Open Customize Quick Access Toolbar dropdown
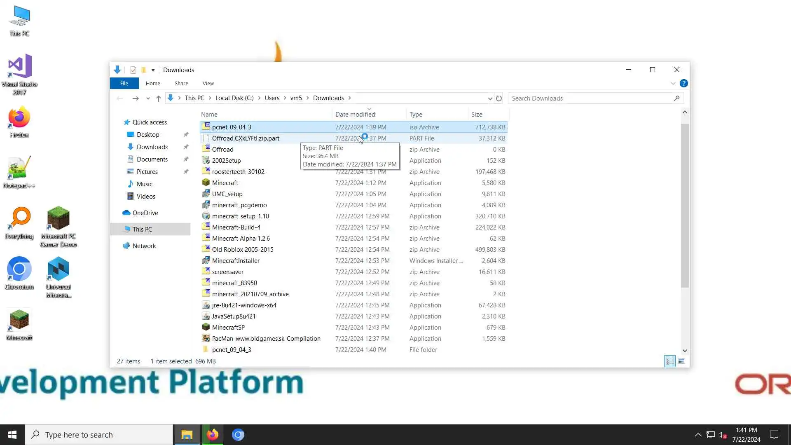Image resolution: width=791 pixels, height=445 pixels. pos(153,70)
